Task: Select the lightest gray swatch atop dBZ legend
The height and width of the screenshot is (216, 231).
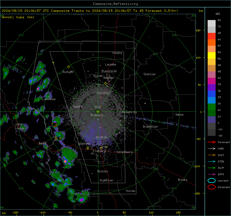Action: pos(211,23)
